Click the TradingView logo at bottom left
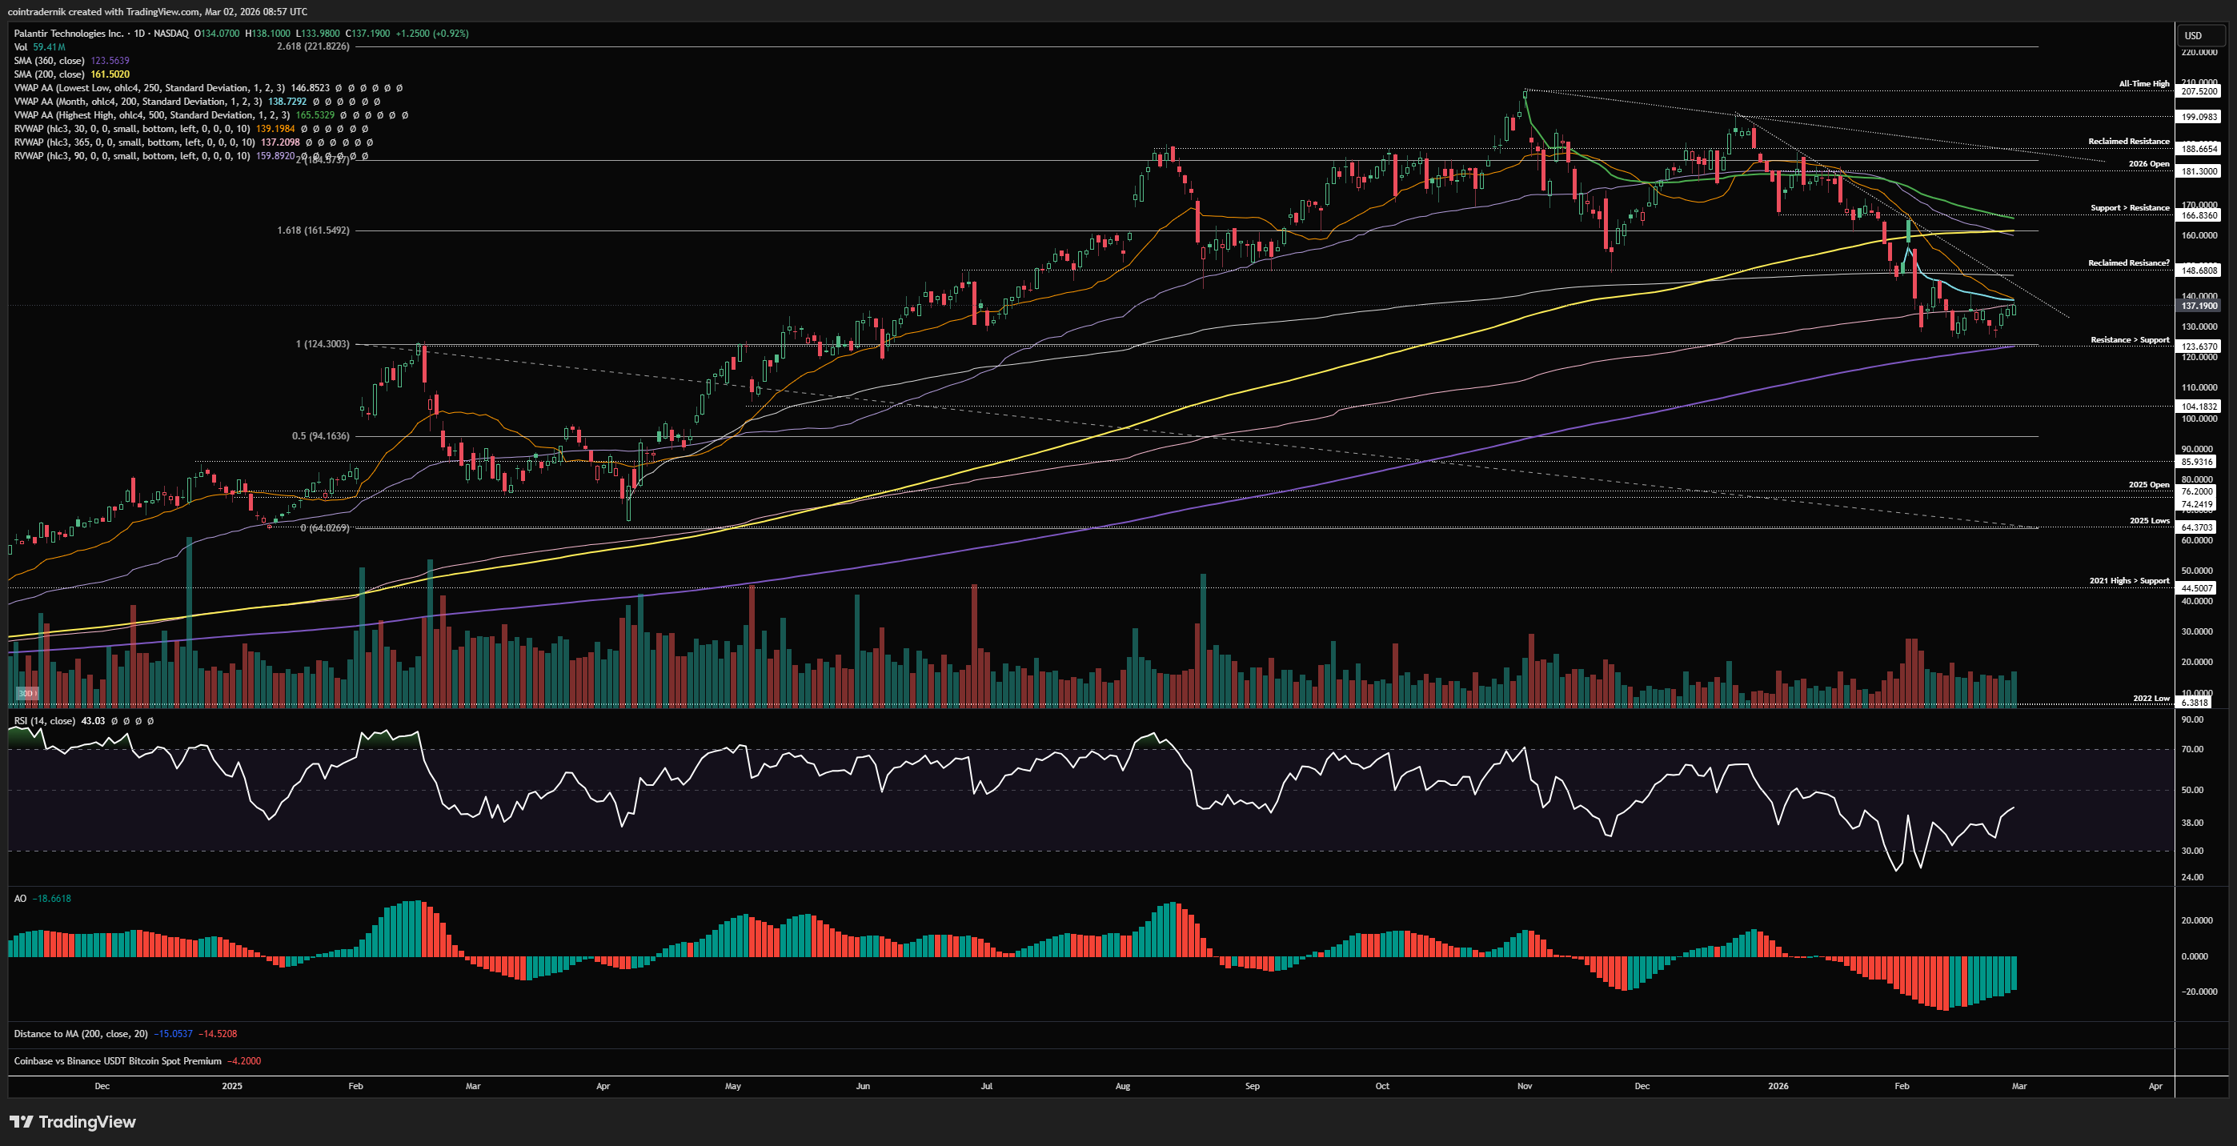The height and width of the screenshot is (1146, 2237). click(x=73, y=1122)
